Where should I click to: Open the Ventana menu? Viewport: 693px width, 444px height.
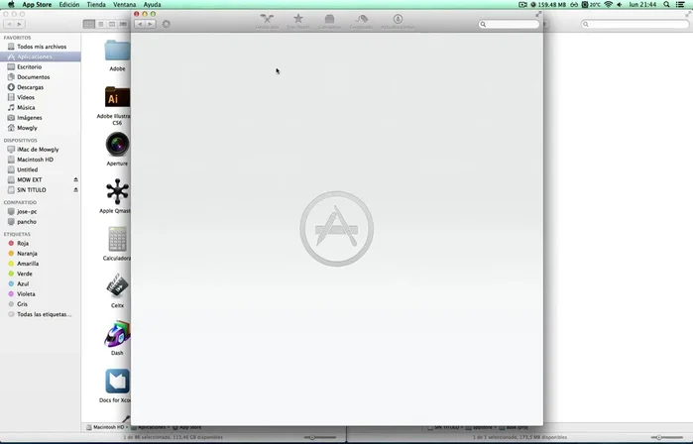[125, 5]
